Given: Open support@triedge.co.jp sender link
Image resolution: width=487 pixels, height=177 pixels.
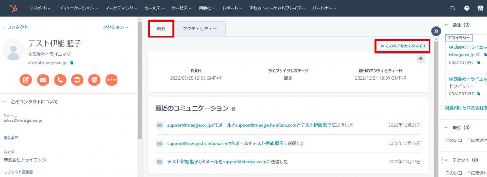Looking at the screenshot, I should 189,126.
